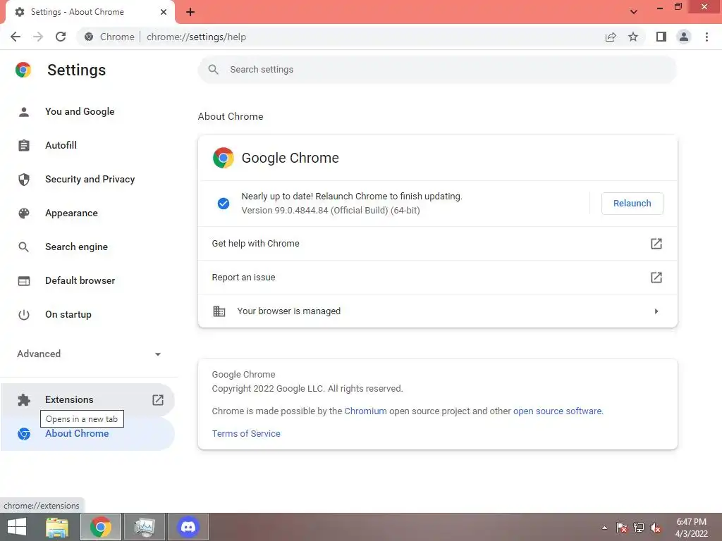Viewport: 722px width, 541px height.
Task: Click Chrome taskbar icon
Action: (x=101, y=527)
